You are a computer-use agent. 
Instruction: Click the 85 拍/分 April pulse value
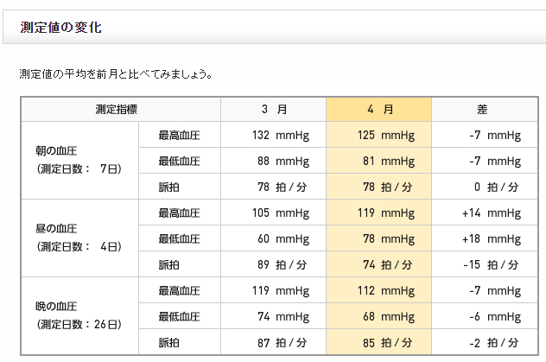pos(388,342)
